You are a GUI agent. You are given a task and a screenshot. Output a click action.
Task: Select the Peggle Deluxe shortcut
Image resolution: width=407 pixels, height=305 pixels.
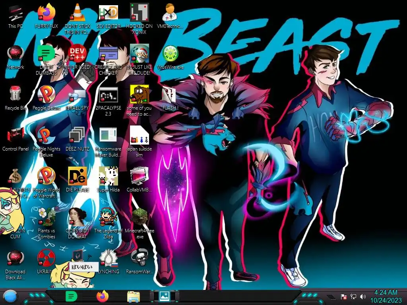click(x=47, y=98)
